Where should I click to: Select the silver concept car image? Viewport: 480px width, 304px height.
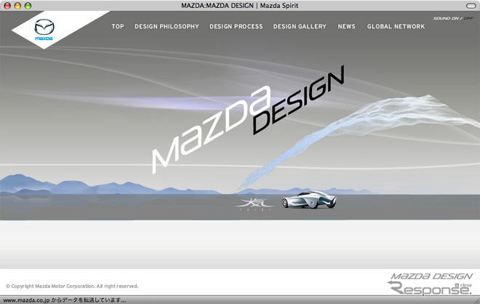309,199
